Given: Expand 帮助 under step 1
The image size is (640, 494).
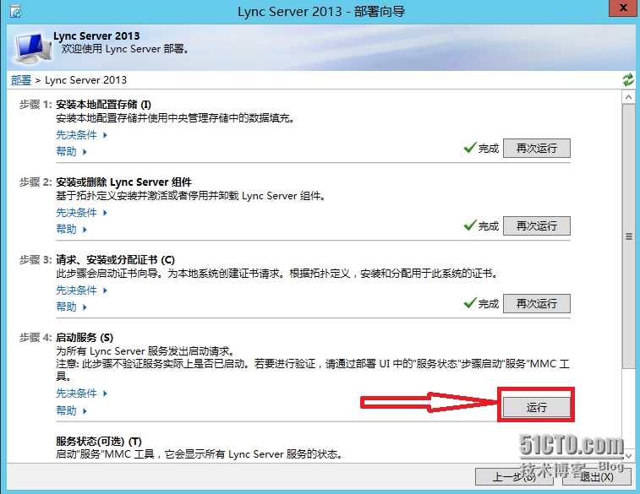Looking at the screenshot, I should point(71,152).
